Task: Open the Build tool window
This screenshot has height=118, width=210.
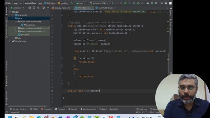Action: [103, 109]
